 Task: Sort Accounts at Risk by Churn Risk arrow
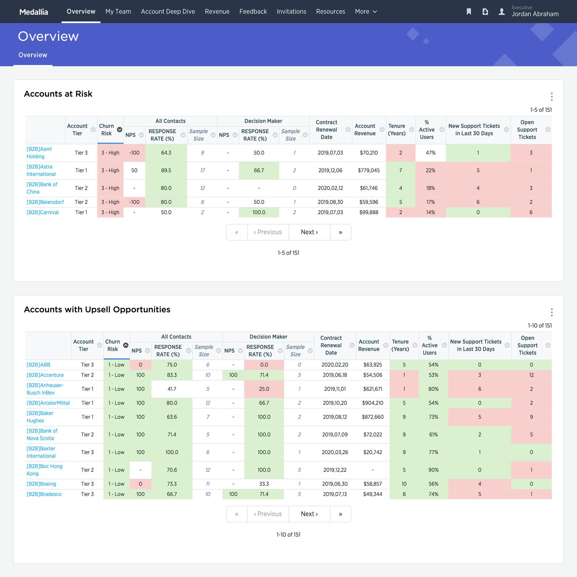pyautogui.click(x=119, y=130)
